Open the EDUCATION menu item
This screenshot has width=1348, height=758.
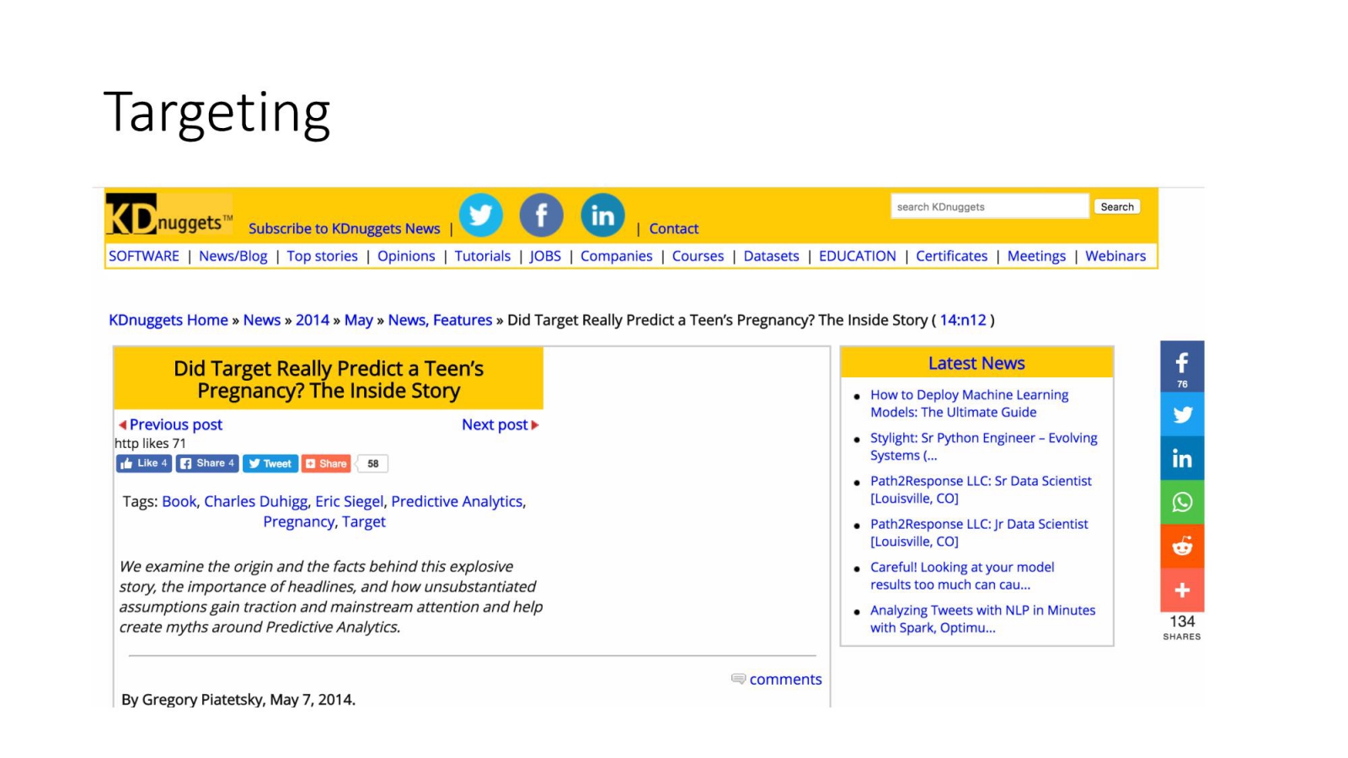pyautogui.click(x=858, y=256)
